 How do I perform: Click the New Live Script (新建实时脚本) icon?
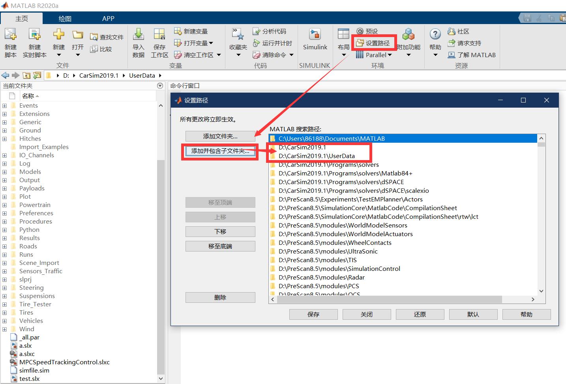[35, 35]
